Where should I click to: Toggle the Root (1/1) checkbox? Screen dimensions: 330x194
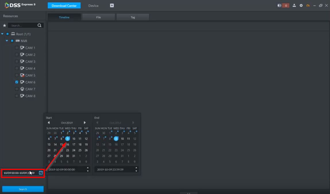pos(7,34)
